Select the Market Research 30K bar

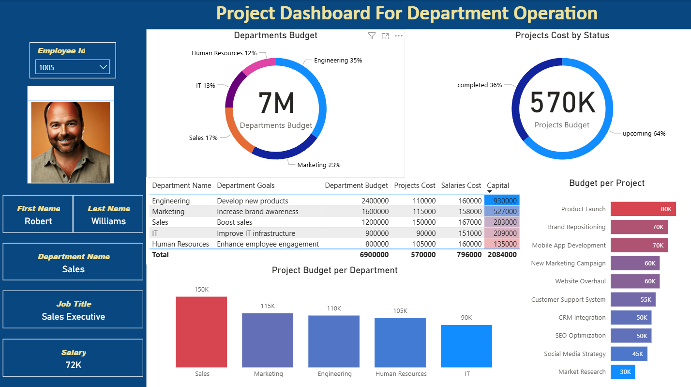pyautogui.click(x=622, y=372)
